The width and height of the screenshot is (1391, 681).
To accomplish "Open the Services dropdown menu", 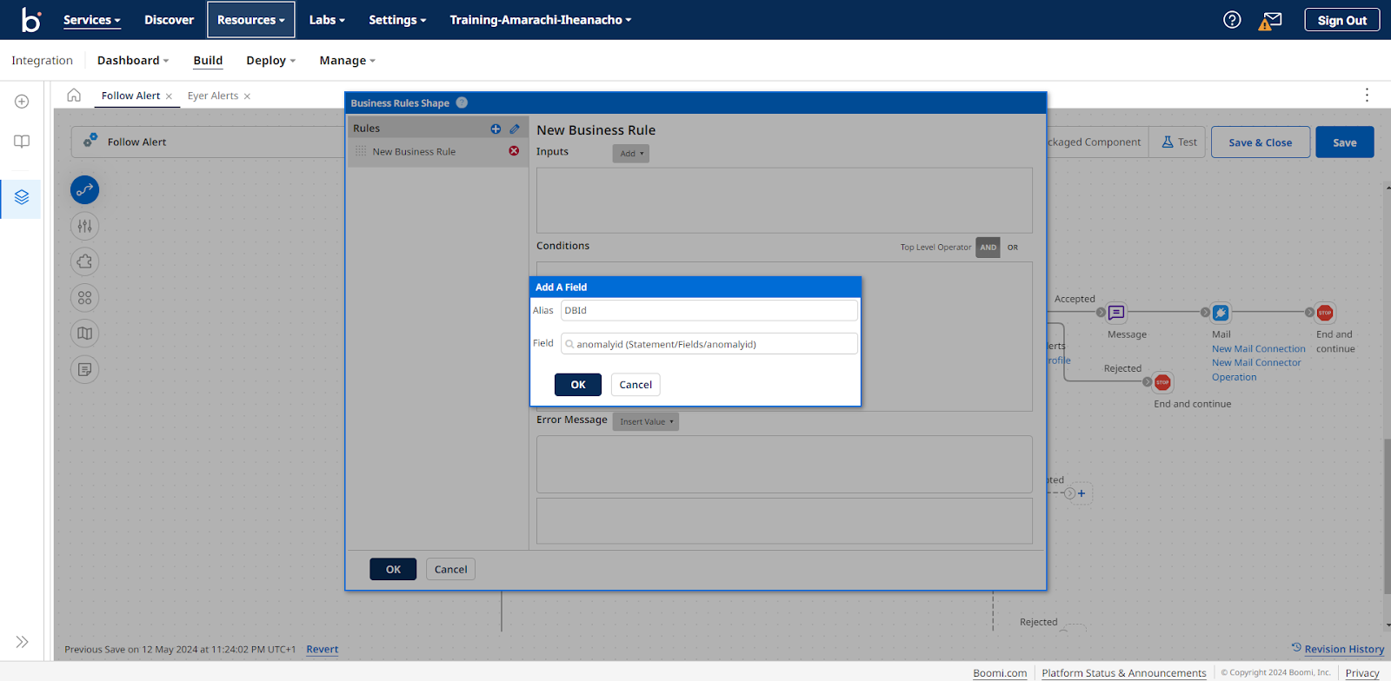I will point(91,20).
